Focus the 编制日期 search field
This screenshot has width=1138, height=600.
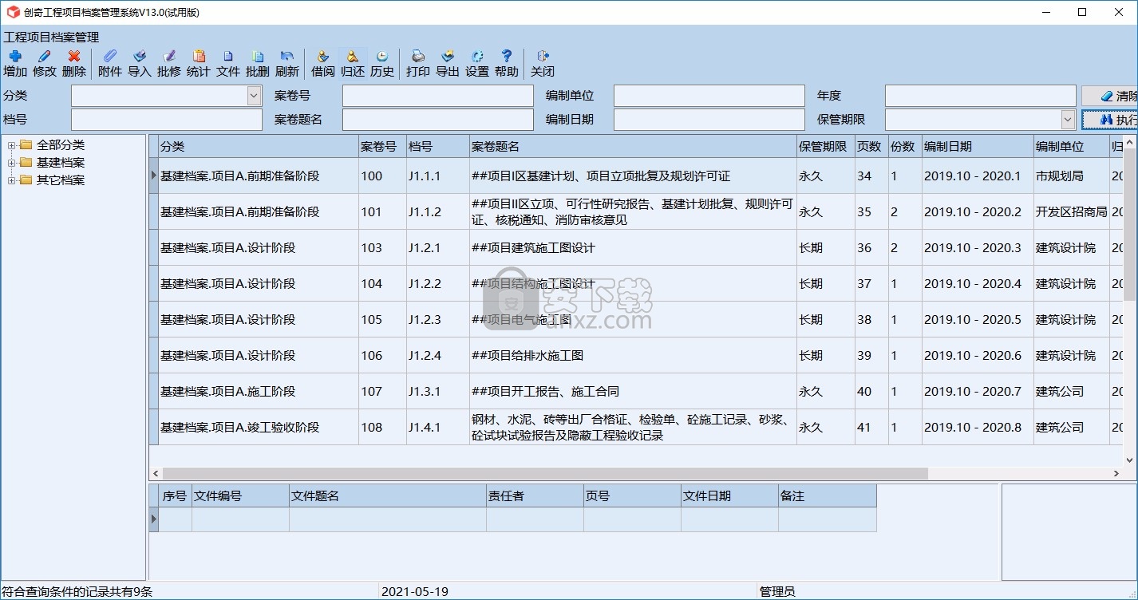coord(709,120)
